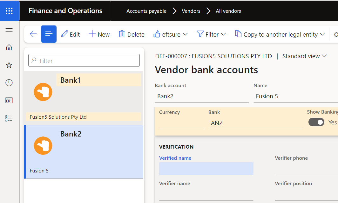Create a New record
Viewport: 338px width, 203px height.
tap(99, 34)
